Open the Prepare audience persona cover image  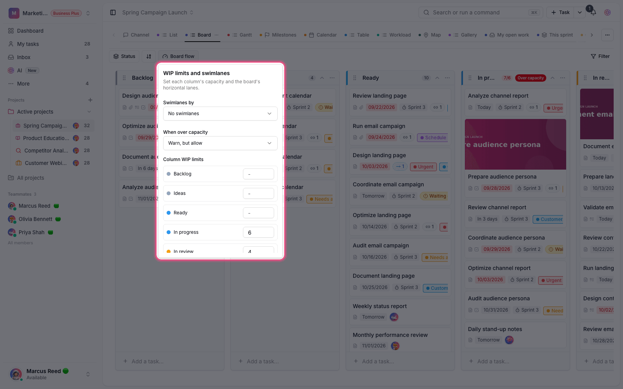[x=516, y=144]
